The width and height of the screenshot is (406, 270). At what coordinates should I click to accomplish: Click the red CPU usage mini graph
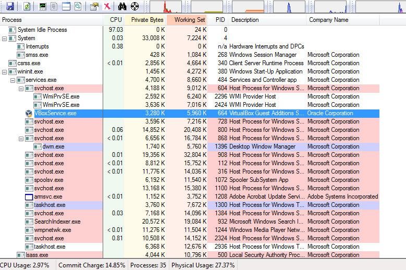(x=166, y=7)
